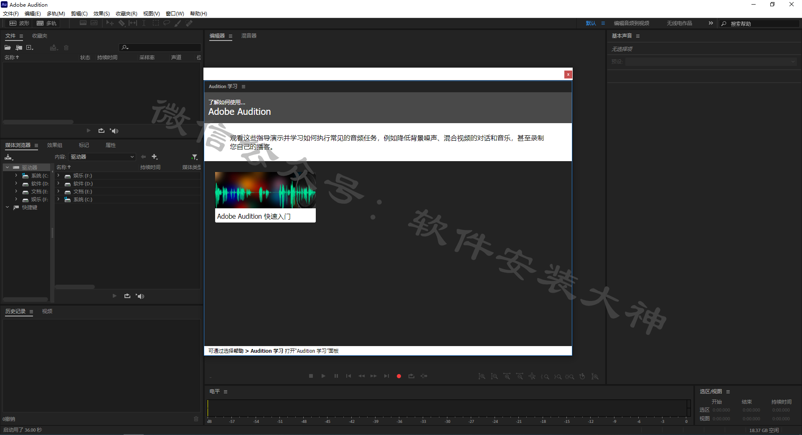
Task: Click the Open File folder icon
Action: 8,48
